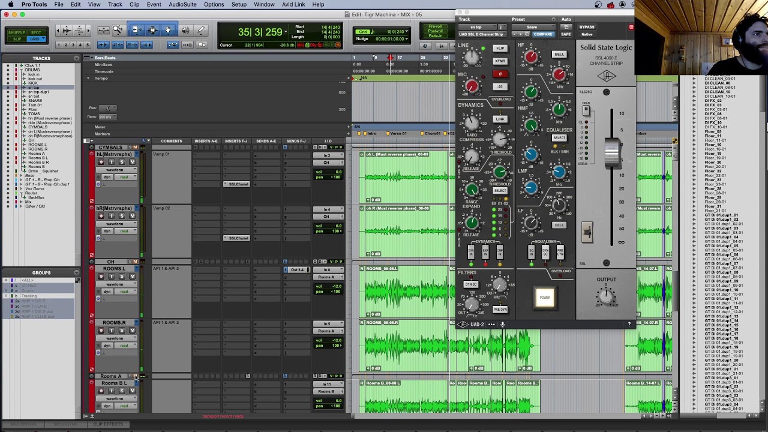768x432 pixels.
Task: Toggle the HF BELL button
Action: [x=559, y=55]
